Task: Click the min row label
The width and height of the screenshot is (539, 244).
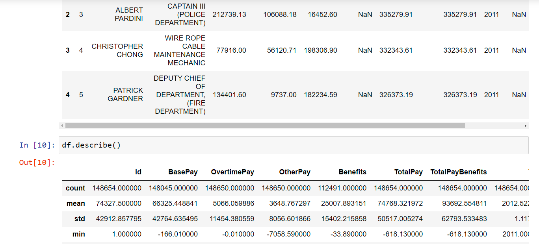Action: (79, 234)
